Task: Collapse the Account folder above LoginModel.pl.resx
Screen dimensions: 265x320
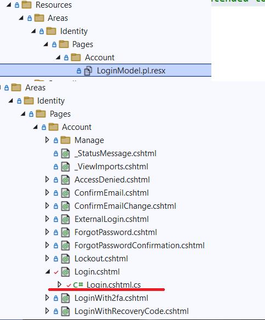Action: 58,58
